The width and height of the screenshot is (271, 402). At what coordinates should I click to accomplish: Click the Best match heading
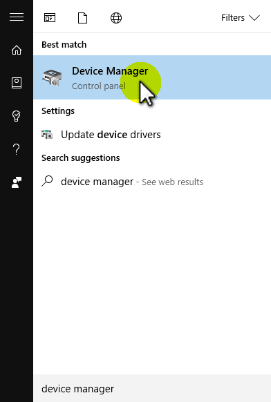64,45
